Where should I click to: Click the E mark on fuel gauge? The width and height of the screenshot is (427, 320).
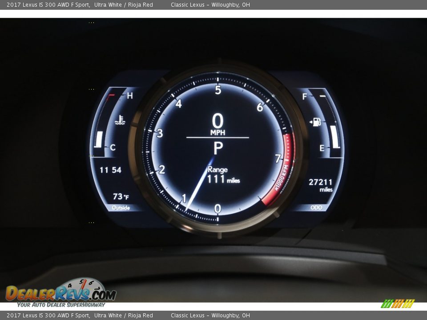coord(322,148)
